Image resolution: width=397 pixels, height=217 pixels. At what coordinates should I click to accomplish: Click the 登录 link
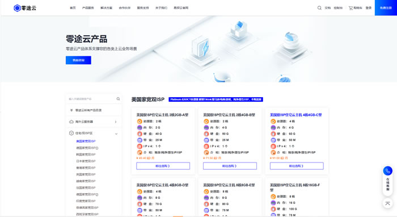pyautogui.click(x=369, y=8)
